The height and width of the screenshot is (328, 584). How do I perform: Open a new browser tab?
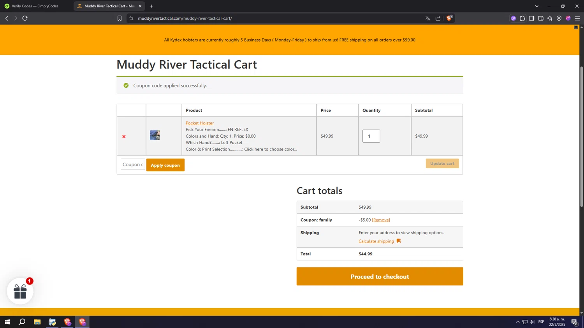(151, 6)
